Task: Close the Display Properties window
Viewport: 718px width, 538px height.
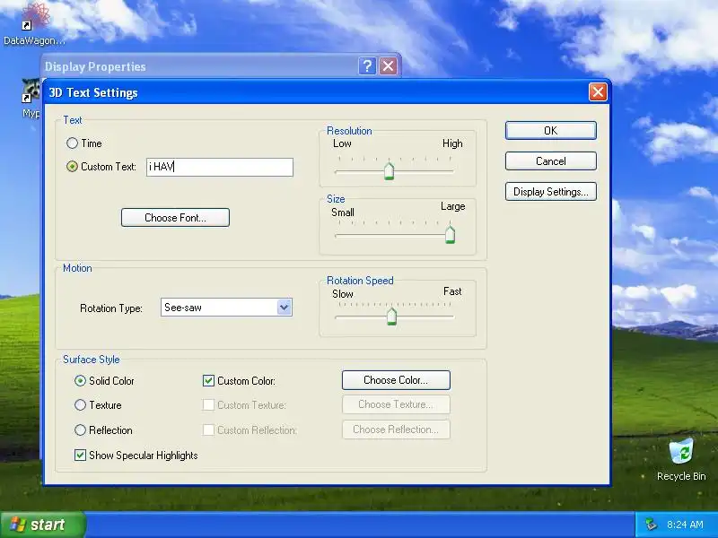Action: tap(389, 66)
